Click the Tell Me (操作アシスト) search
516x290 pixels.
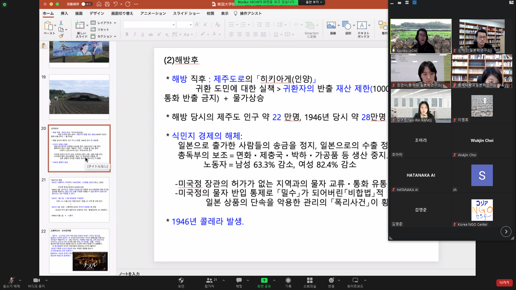click(247, 13)
